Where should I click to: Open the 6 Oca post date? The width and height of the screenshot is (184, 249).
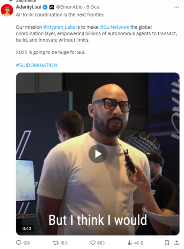click(93, 7)
